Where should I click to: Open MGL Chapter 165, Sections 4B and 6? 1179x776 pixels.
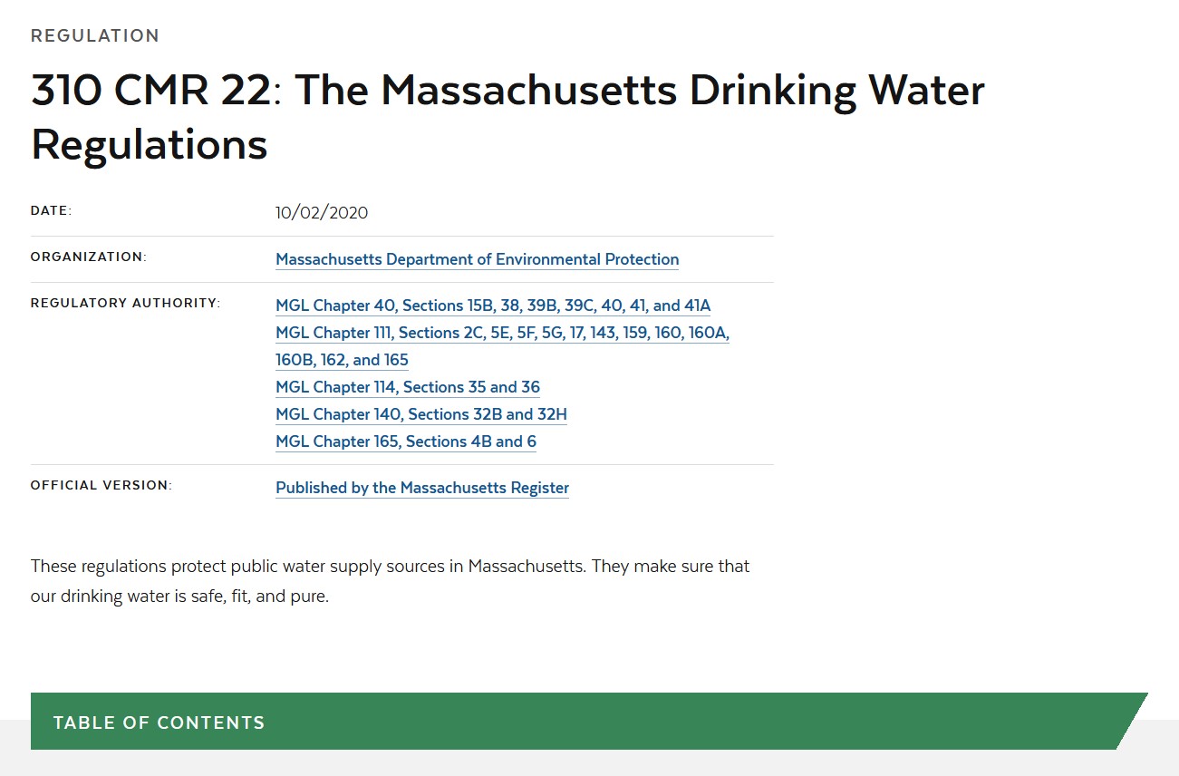(x=405, y=441)
